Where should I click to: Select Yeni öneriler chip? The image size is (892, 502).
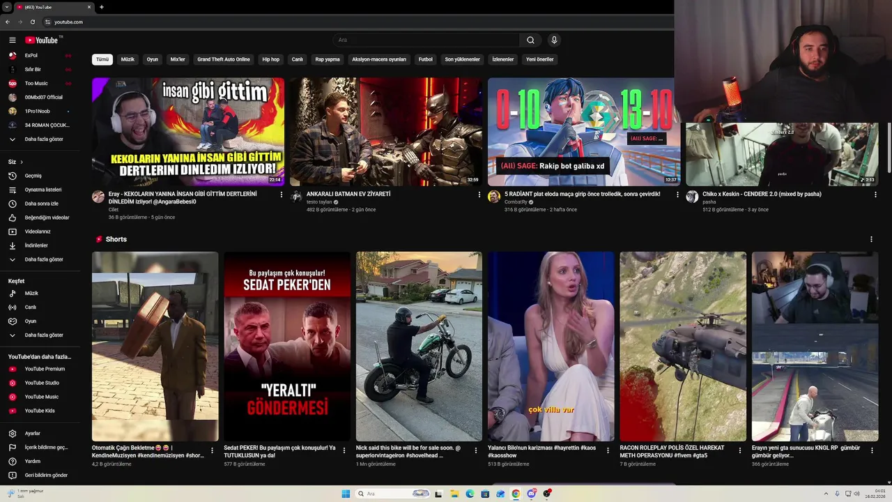(x=540, y=59)
